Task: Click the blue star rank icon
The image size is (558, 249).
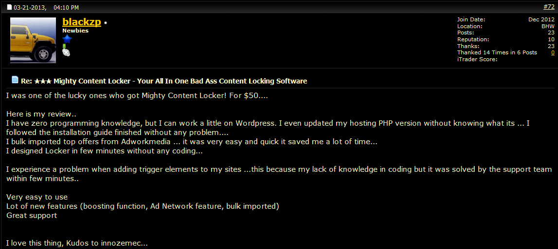Action: pyautogui.click(x=67, y=39)
